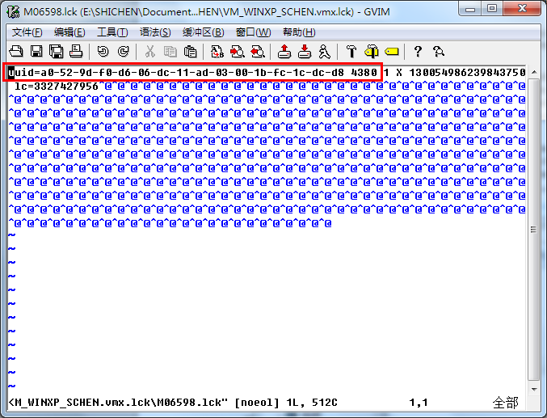Click the Copy toolbar icon
The image size is (547, 418).
tap(170, 51)
